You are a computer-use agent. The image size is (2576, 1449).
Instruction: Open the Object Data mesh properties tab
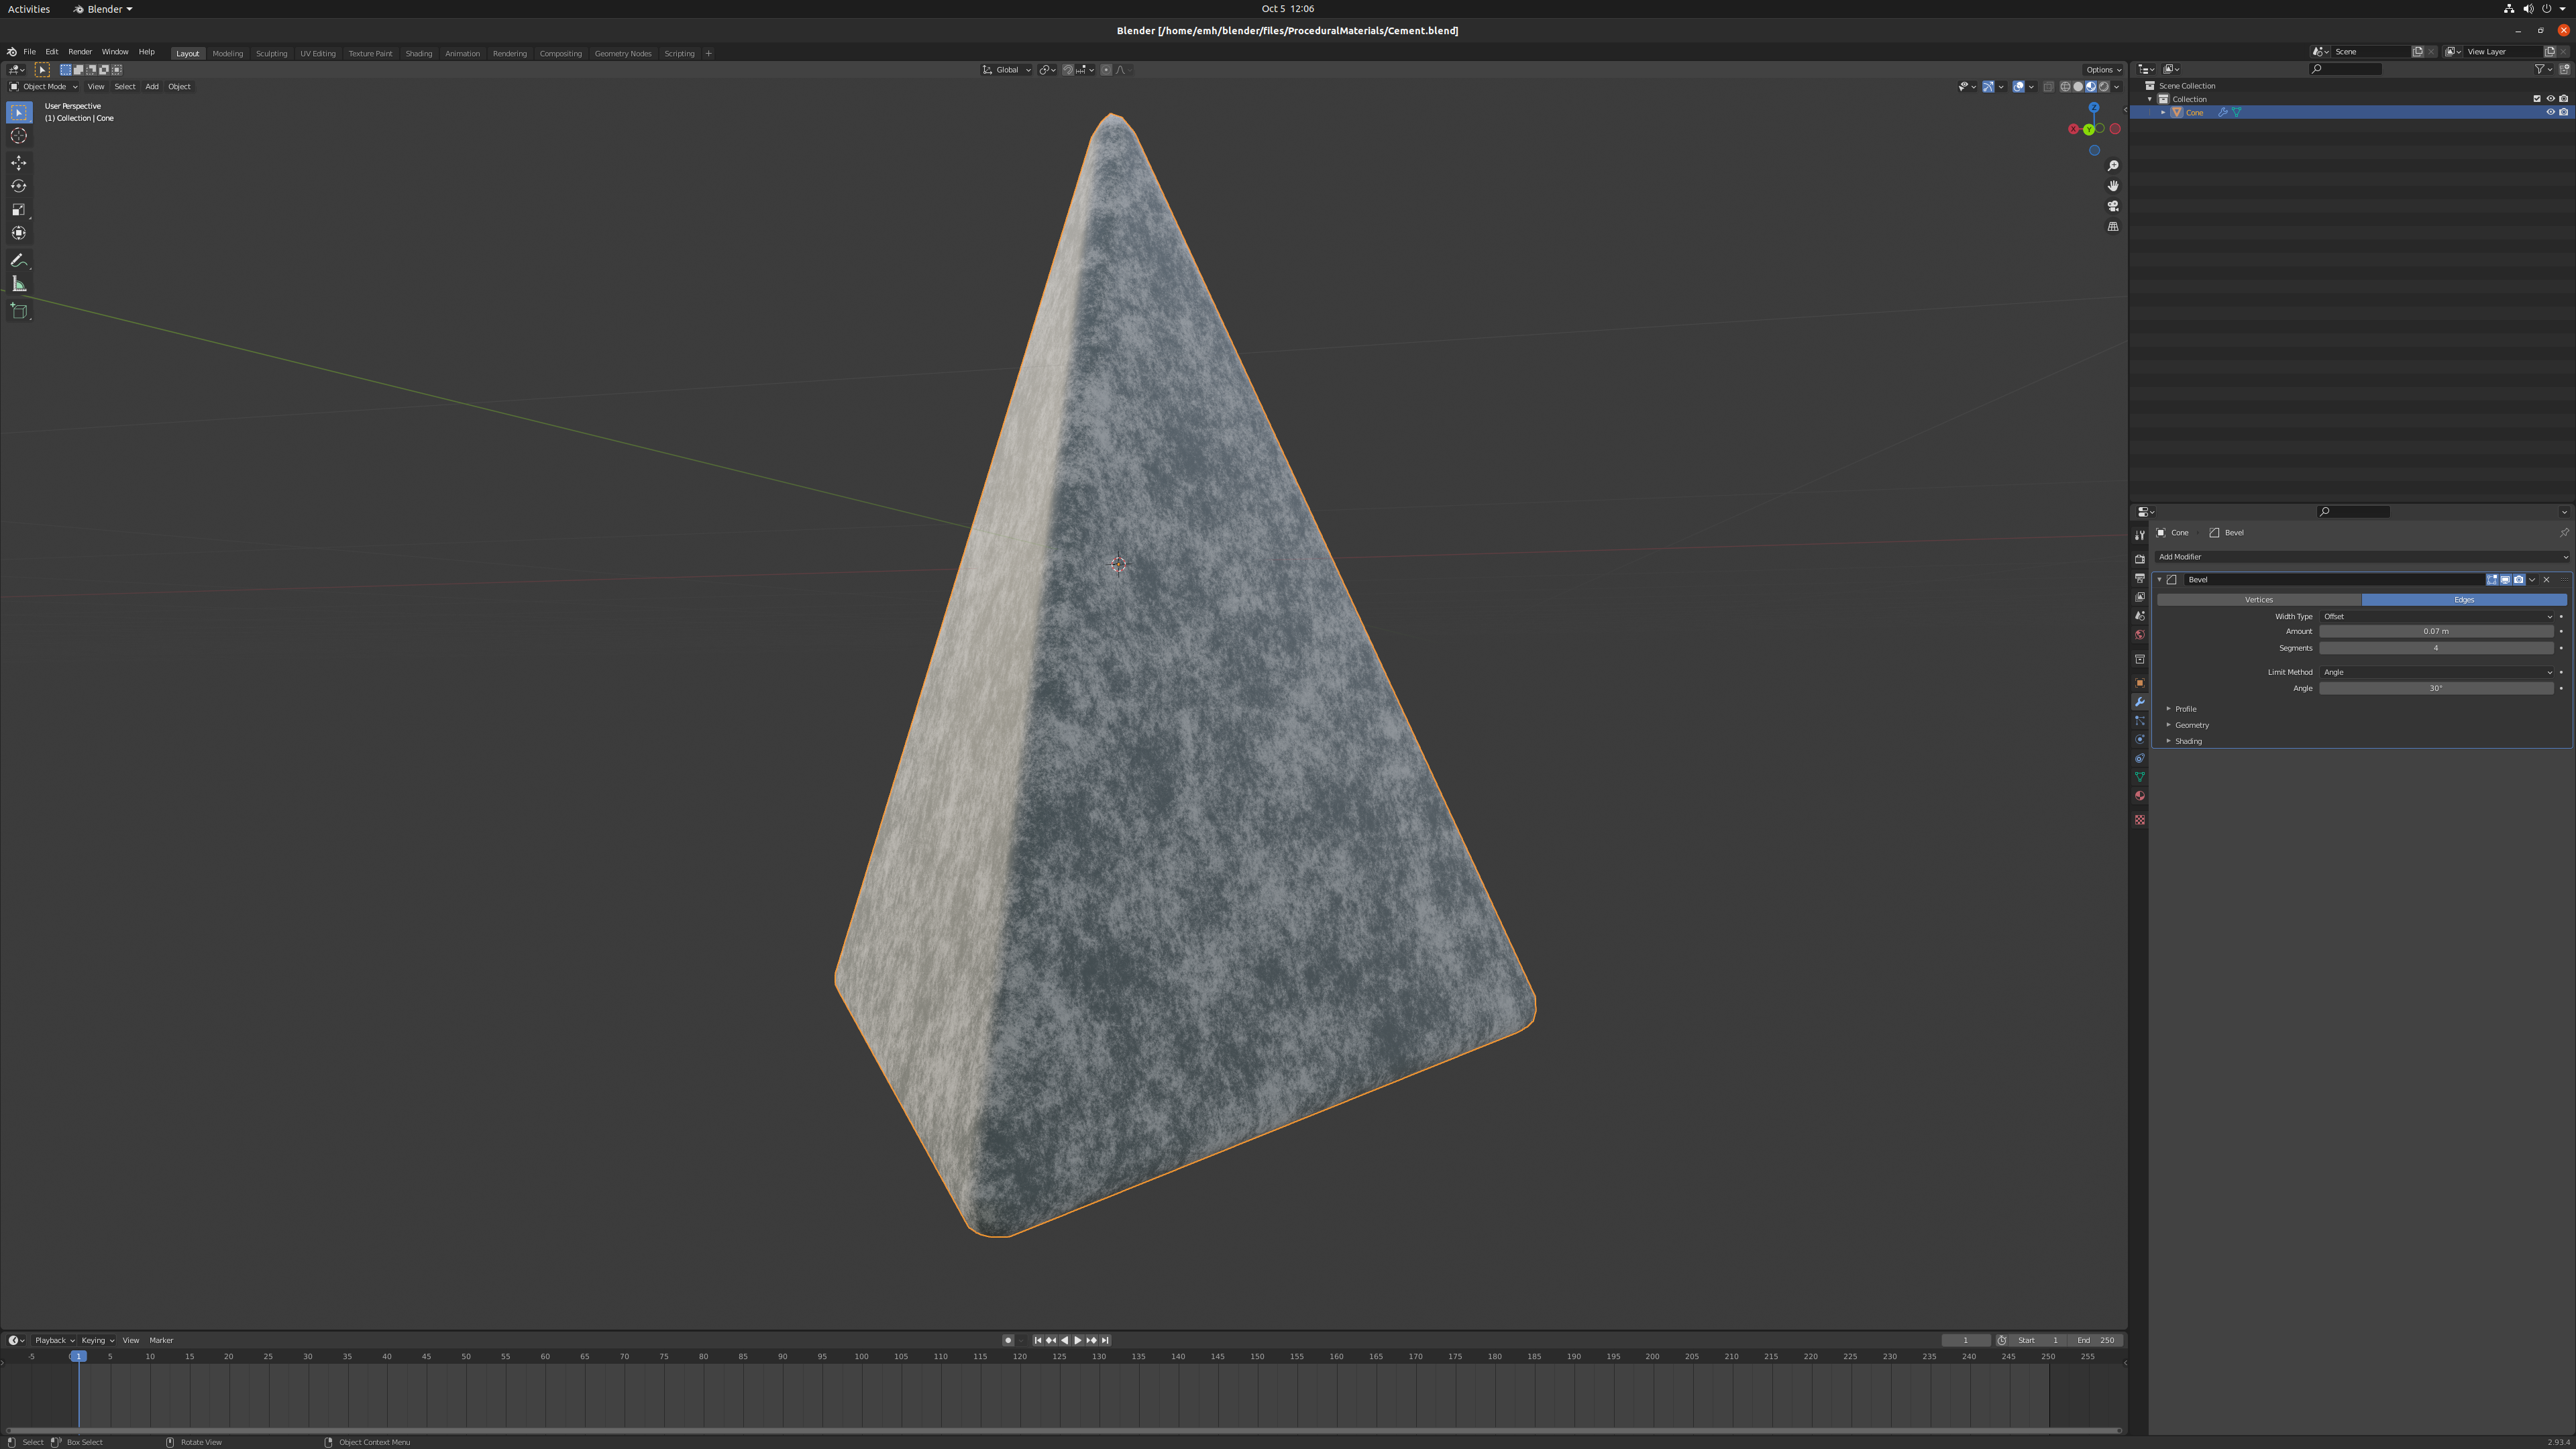2139,777
